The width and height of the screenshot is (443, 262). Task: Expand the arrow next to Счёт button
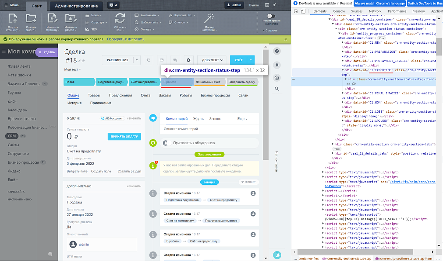(x=251, y=60)
